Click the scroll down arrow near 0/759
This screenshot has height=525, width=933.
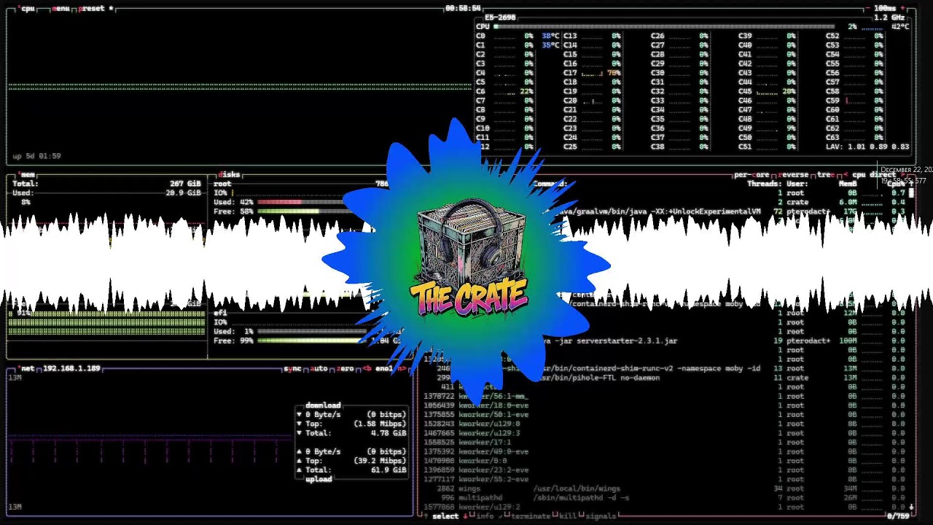pos(911,507)
